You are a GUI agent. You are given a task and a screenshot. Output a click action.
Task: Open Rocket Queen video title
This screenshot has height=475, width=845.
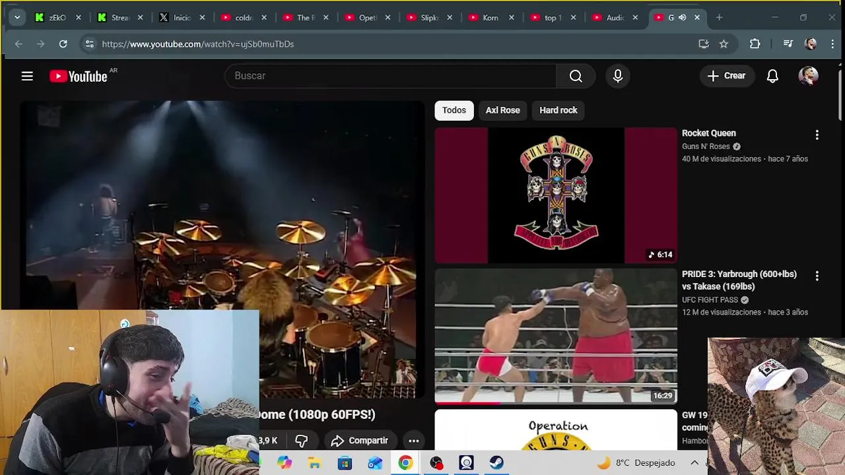pos(708,133)
